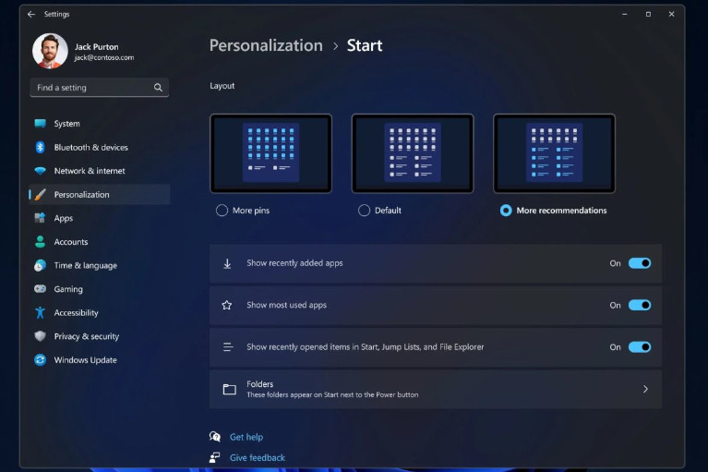Click the Folders folder icon

click(229, 389)
